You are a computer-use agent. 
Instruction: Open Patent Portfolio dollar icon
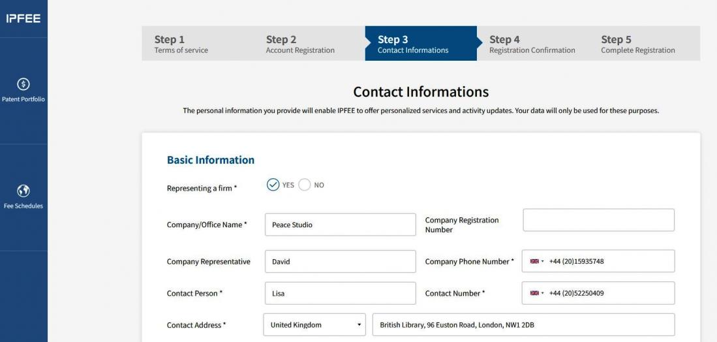(x=23, y=84)
